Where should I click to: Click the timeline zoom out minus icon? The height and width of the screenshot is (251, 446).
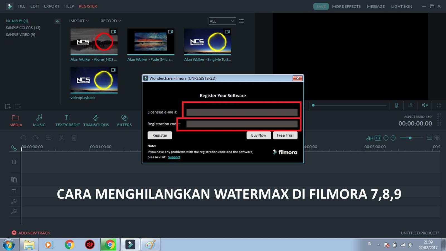tap(386, 138)
